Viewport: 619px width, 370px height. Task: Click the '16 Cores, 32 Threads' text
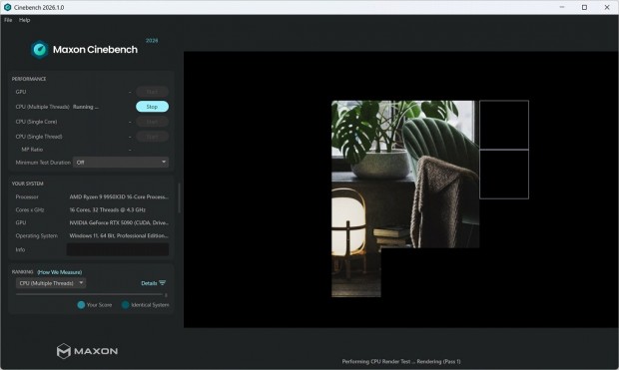pyautogui.click(x=108, y=209)
